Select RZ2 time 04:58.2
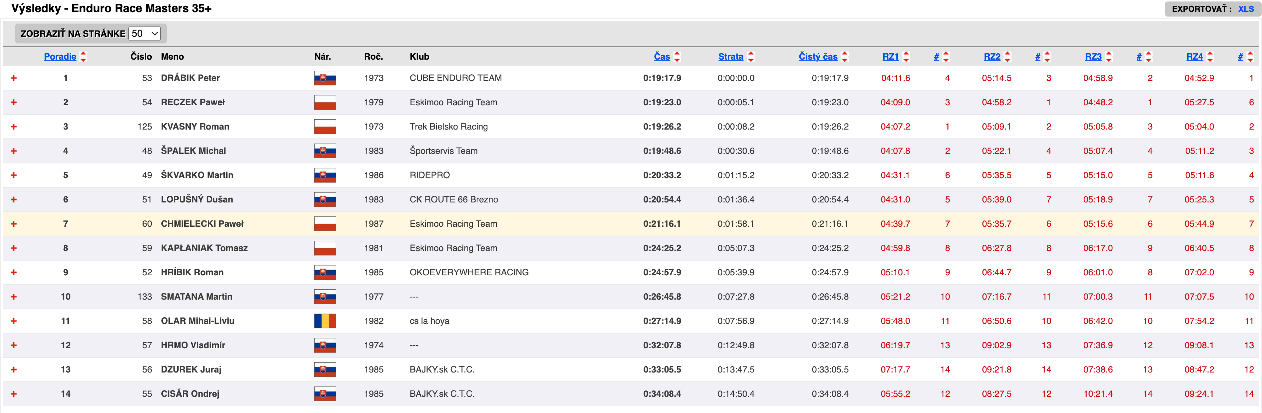 (x=996, y=102)
